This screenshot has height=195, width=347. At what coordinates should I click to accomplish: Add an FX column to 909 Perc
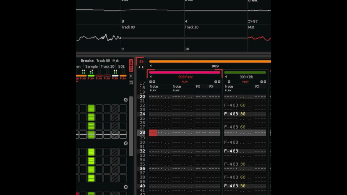pyautogui.click(x=219, y=82)
